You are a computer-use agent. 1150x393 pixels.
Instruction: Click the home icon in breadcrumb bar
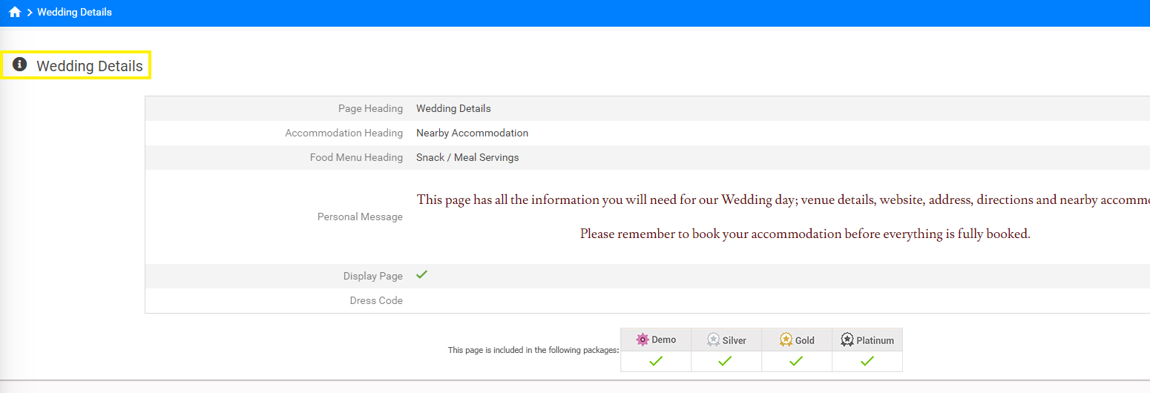[15, 12]
